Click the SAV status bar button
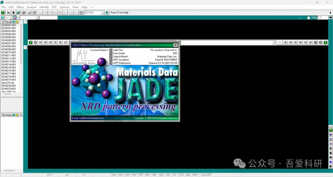The width and height of the screenshot is (333, 177). [x=114, y=175]
